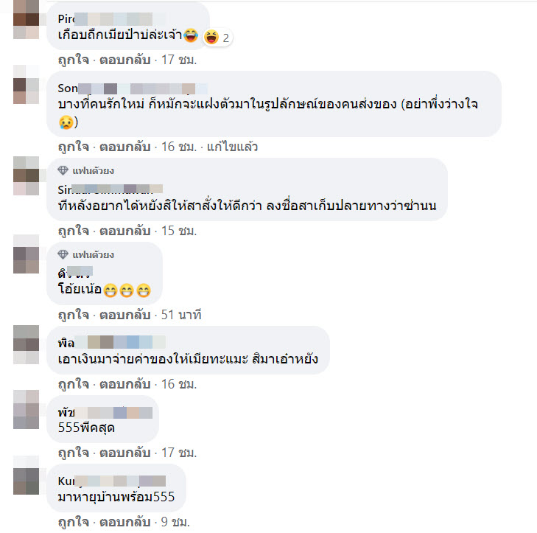Reply to มาหายุบ้านพร้อม555 comment
The width and height of the screenshot is (537, 533).
(x=125, y=522)
